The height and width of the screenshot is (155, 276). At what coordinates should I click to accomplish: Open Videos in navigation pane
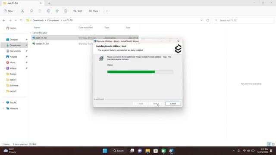pyautogui.click(x=12, y=68)
